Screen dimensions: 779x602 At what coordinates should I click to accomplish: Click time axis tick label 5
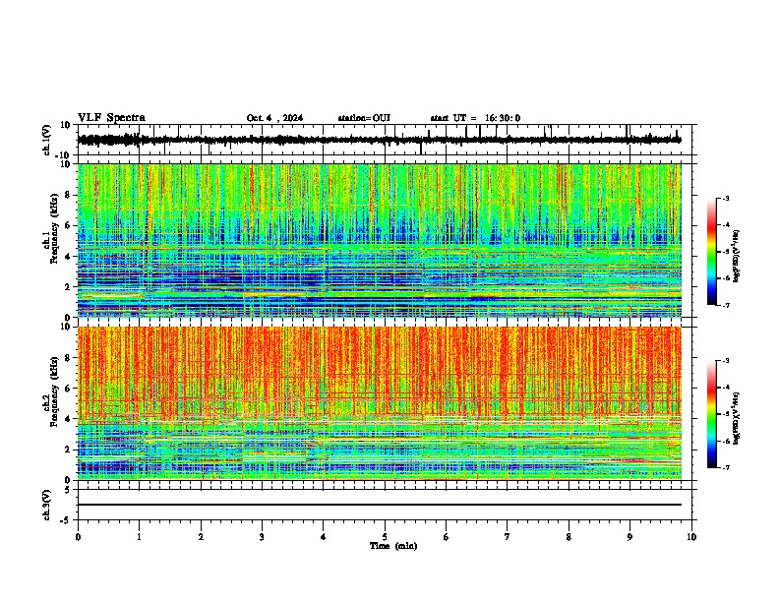[x=385, y=537]
